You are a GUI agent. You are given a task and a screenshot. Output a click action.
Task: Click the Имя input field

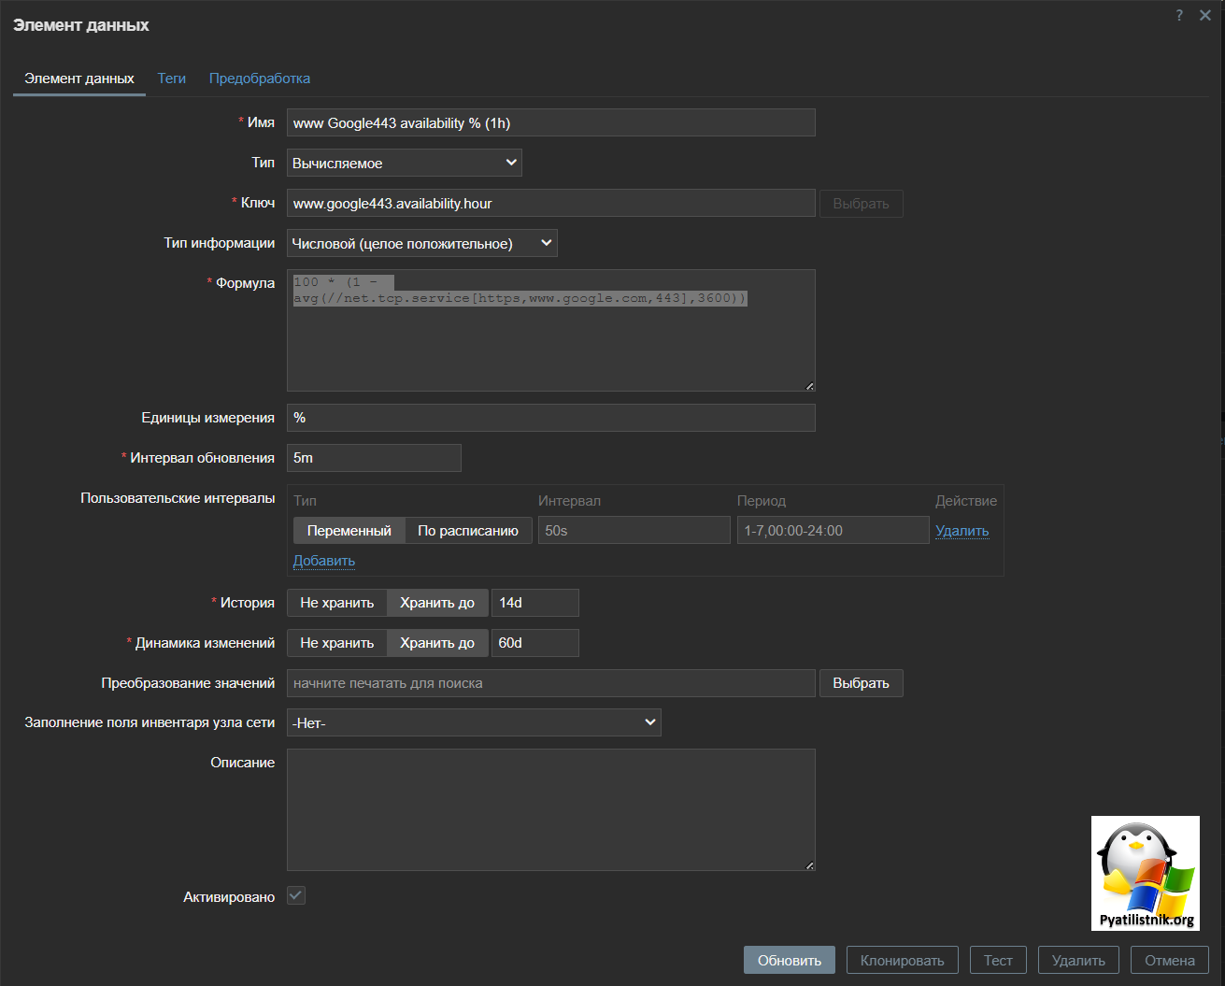pyautogui.click(x=551, y=122)
